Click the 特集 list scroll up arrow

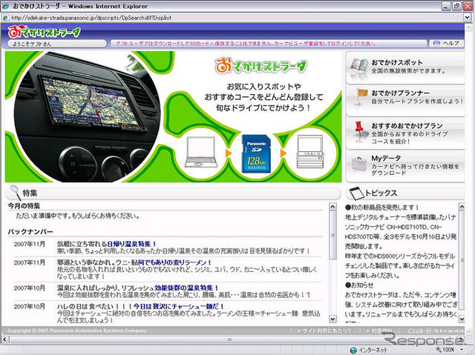click(x=332, y=207)
